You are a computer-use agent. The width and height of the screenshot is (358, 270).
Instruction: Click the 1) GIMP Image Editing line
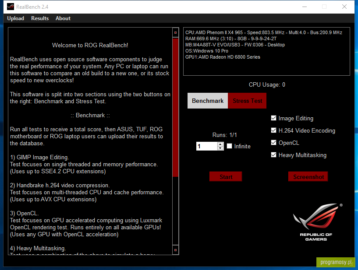(39, 158)
